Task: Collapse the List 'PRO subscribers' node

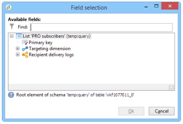Action: pos(12,36)
